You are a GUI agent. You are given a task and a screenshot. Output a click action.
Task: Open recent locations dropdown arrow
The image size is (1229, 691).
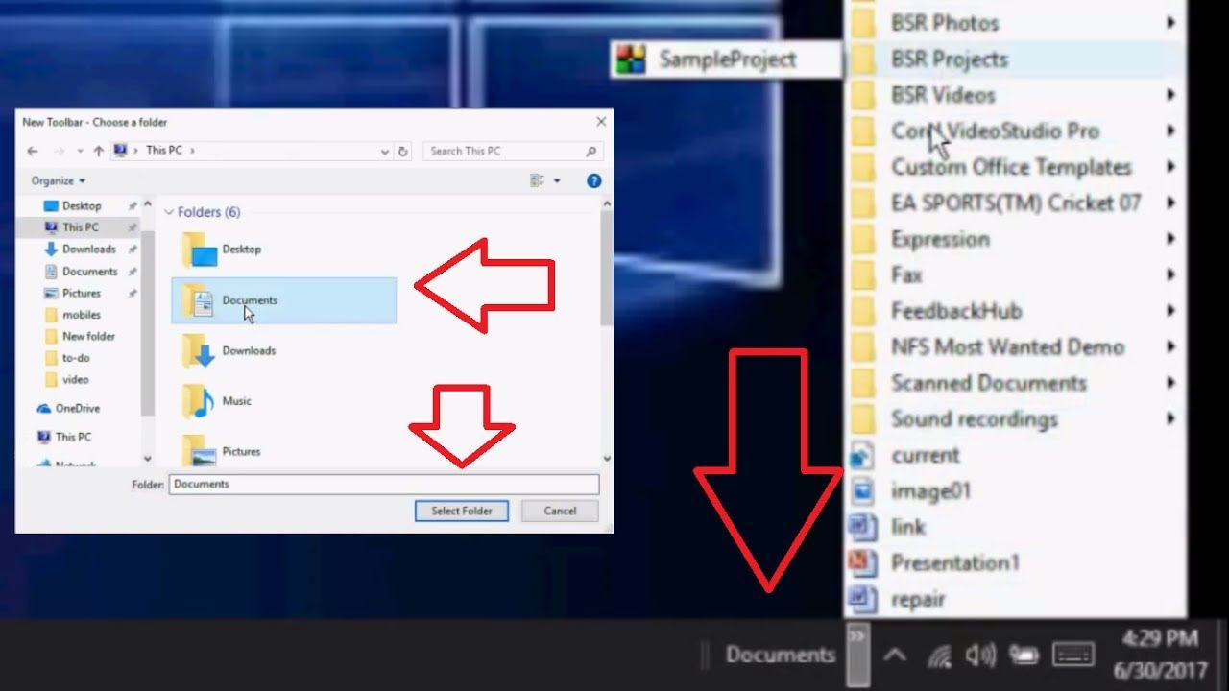coord(80,151)
